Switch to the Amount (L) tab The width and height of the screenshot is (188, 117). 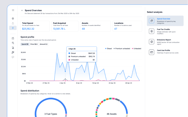(x=43, y=44)
